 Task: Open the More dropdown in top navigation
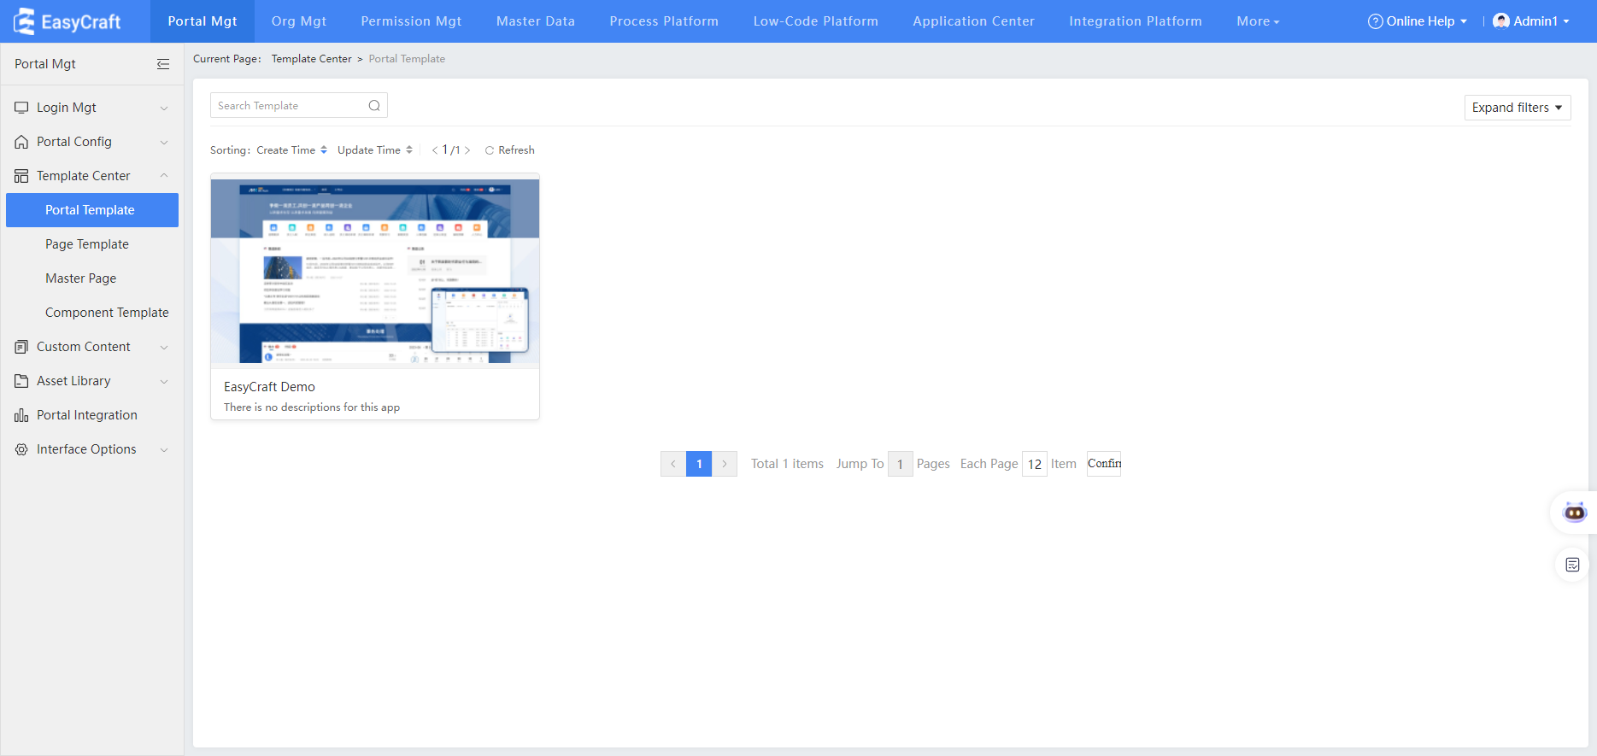pyautogui.click(x=1257, y=21)
